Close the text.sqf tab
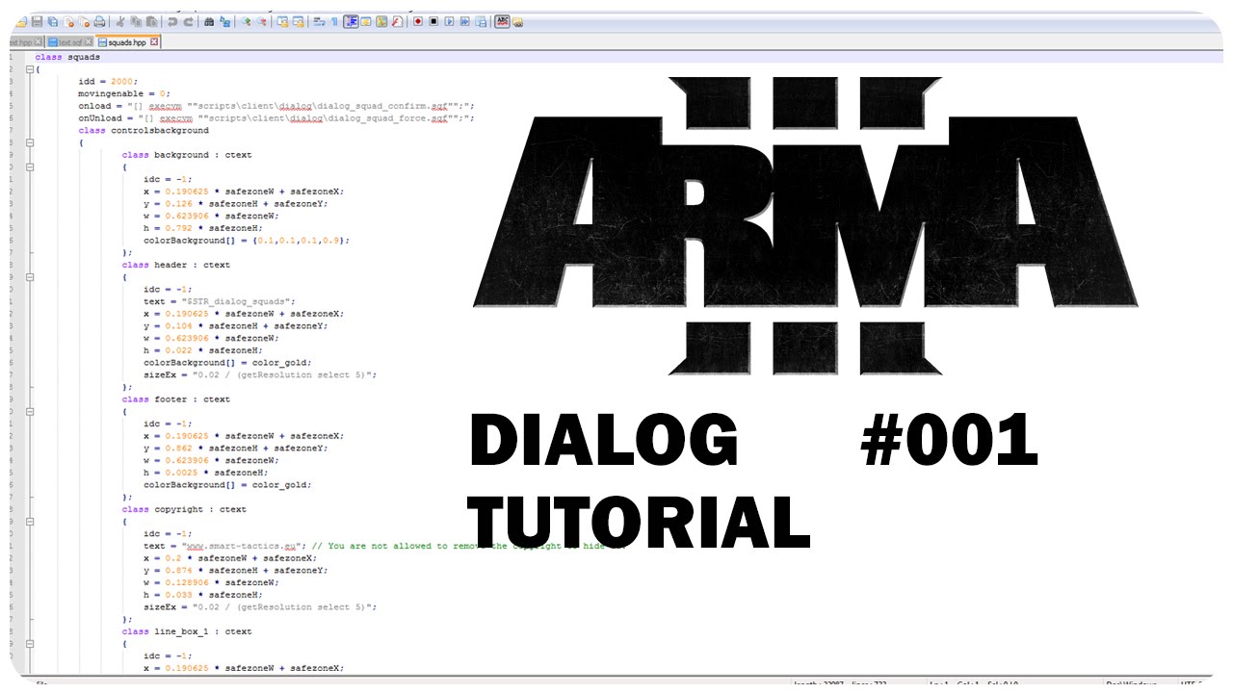Viewport: 1233px width, 693px height. (x=88, y=42)
